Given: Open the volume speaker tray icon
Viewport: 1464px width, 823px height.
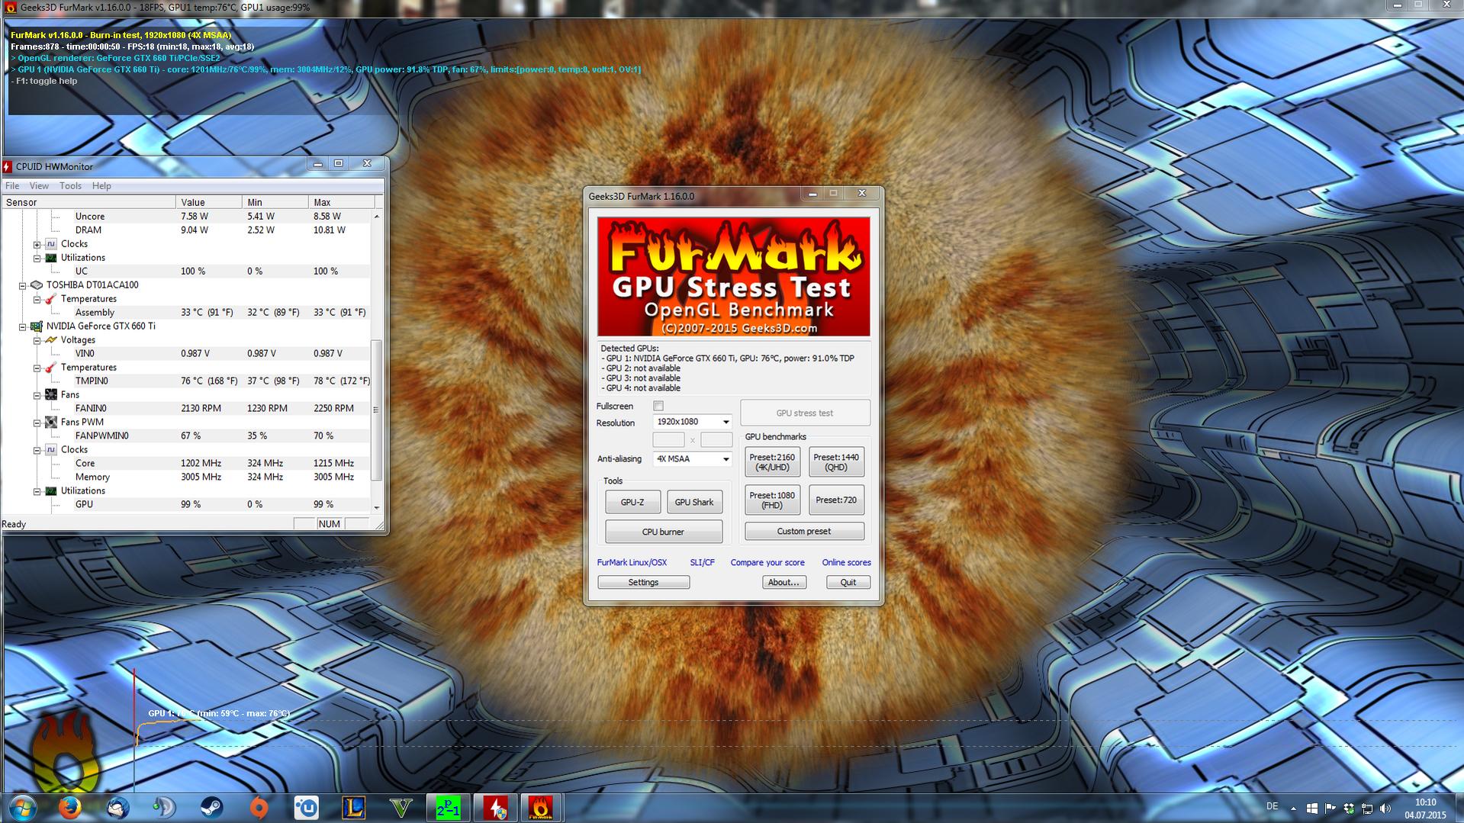Looking at the screenshot, I should click(1385, 808).
